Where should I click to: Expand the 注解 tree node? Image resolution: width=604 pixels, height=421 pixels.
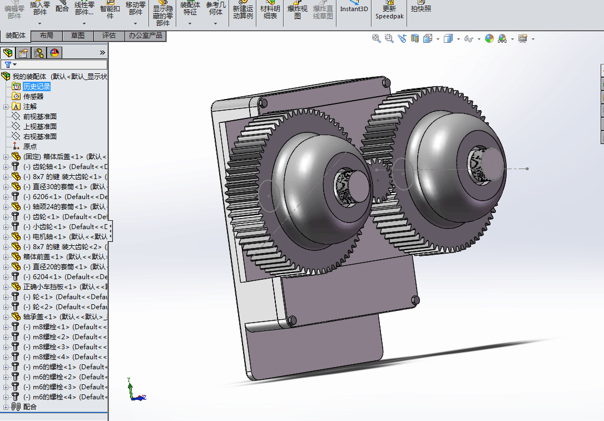point(6,107)
